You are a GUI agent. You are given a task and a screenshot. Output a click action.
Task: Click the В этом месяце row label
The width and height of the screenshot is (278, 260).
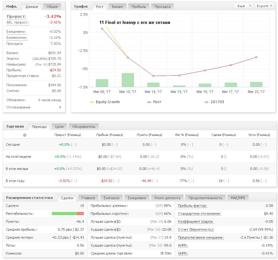click(17, 169)
